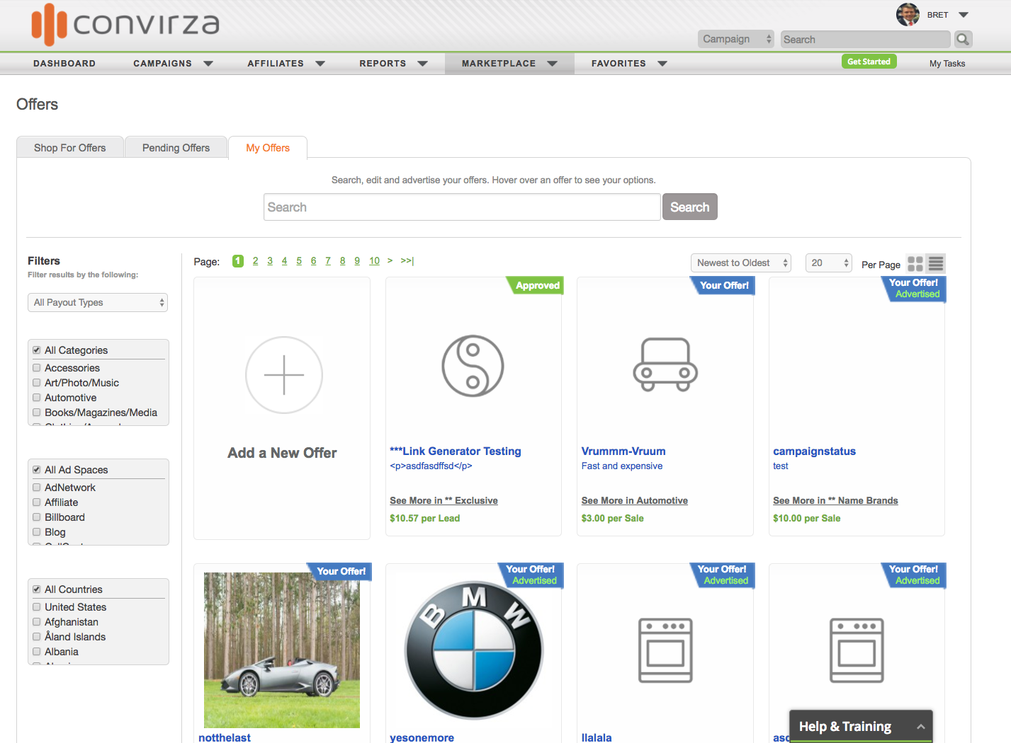Screen dimensions: 1011x743
Task: Check the Accessories category
Action: 37,368
